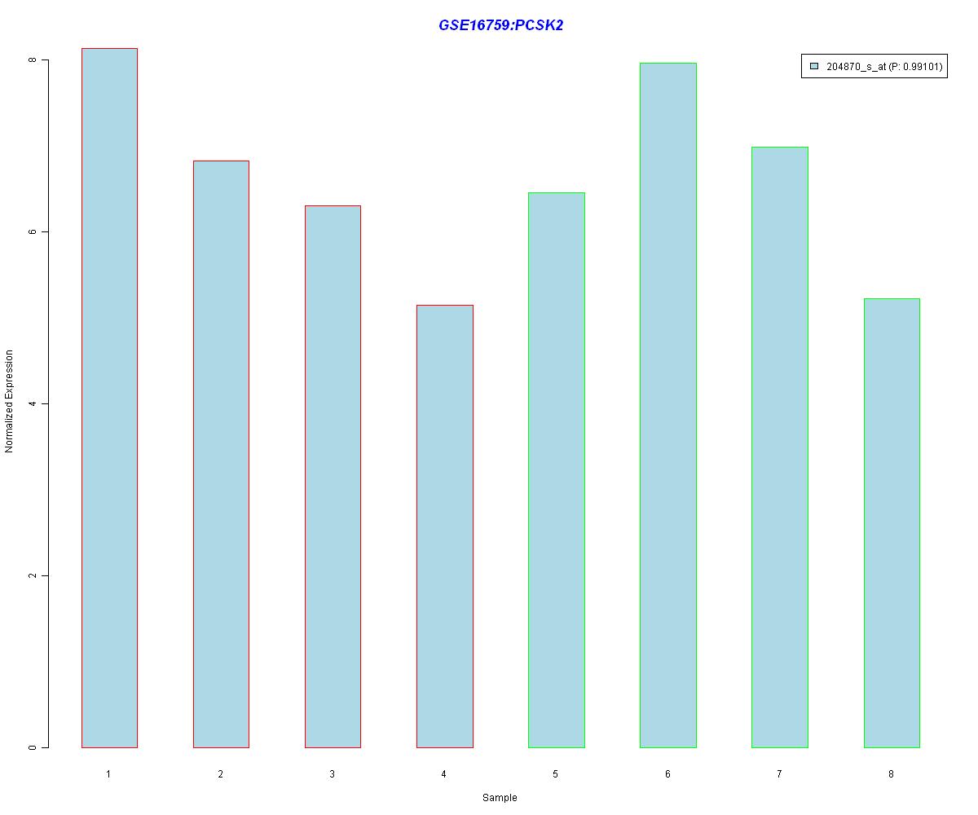Click x-axis tick label 3
This screenshot has height=815, width=978.
[x=333, y=773]
